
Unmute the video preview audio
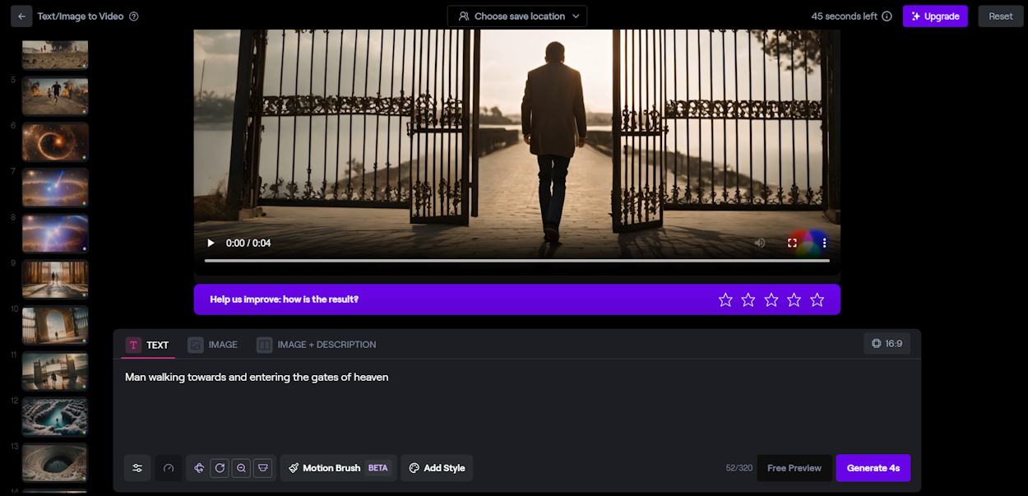click(x=759, y=243)
